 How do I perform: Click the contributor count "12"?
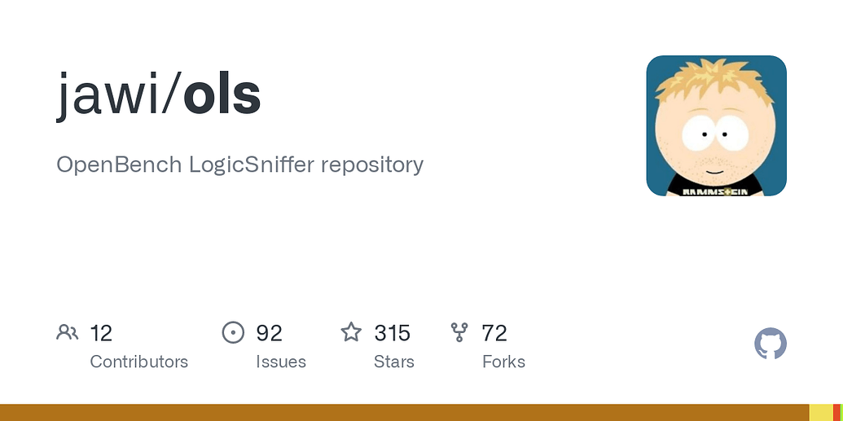click(x=101, y=333)
